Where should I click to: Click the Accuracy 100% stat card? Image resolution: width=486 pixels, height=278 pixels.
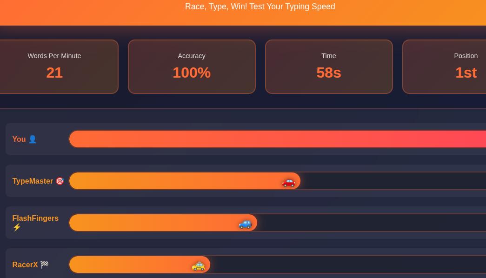[x=192, y=66]
